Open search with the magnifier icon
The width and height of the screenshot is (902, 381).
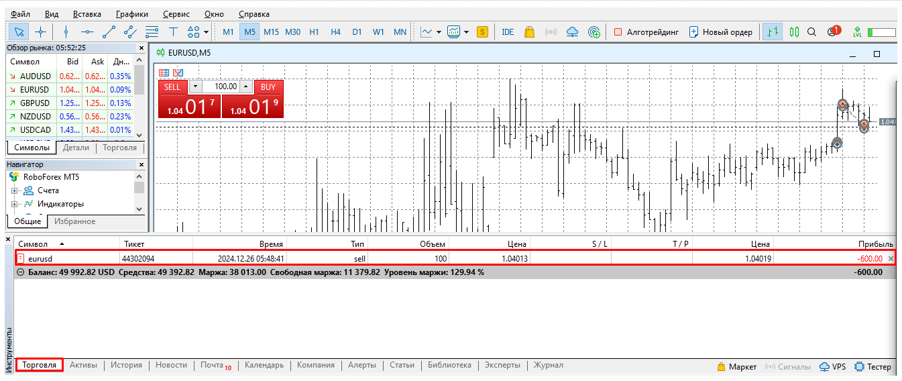[x=811, y=32]
